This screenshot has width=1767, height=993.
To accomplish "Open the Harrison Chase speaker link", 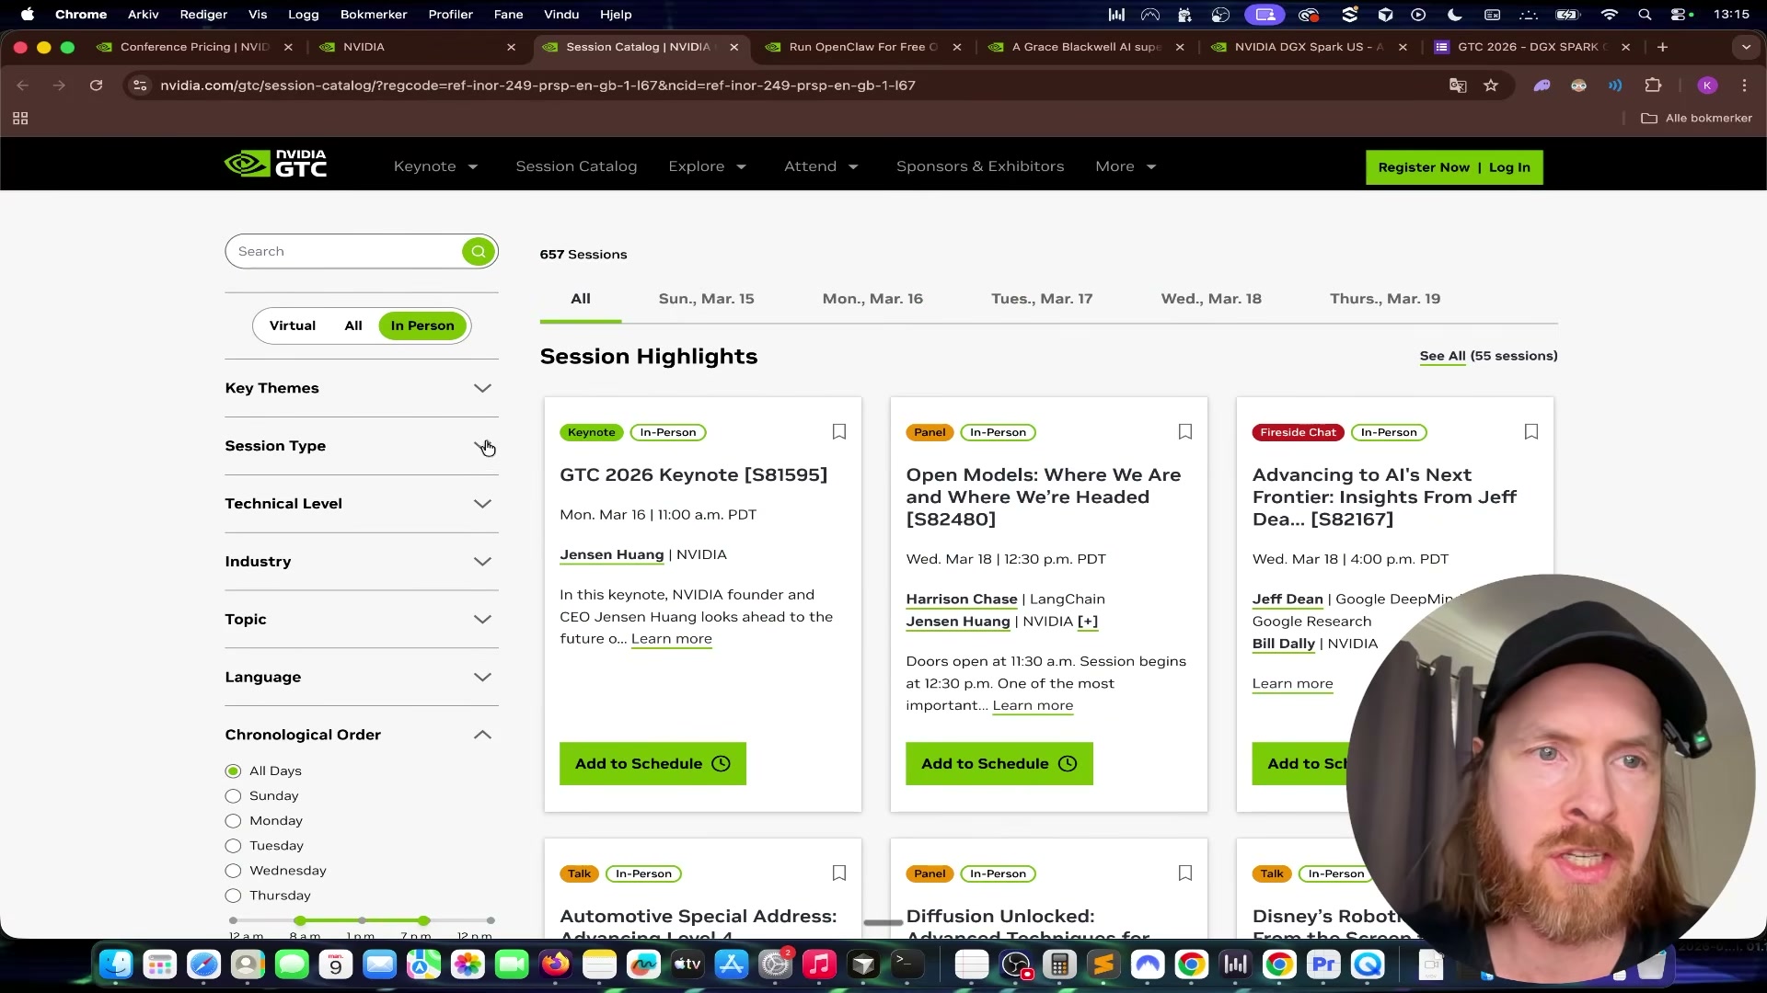I will (x=961, y=599).
